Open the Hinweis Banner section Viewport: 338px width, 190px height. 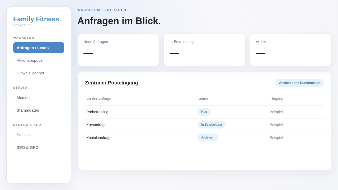click(39, 73)
